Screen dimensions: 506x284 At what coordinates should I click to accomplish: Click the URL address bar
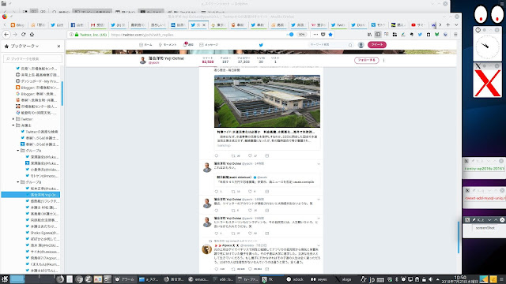197,35
